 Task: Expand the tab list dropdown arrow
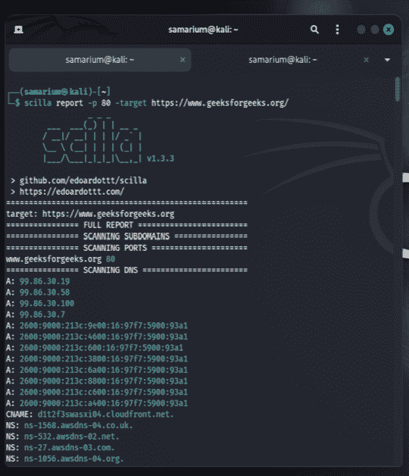point(387,60)
